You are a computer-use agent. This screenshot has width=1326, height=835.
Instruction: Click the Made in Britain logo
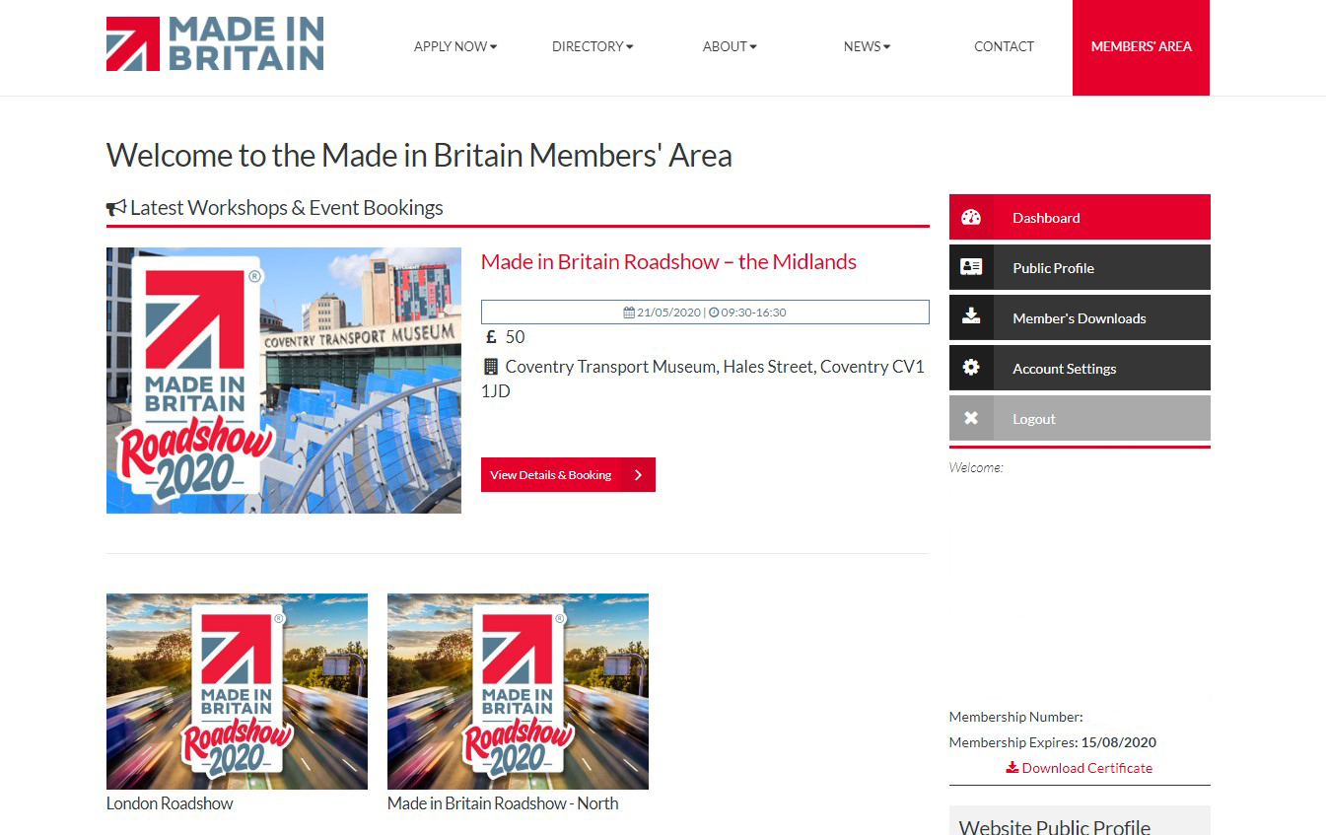click(x=215, y=44)
